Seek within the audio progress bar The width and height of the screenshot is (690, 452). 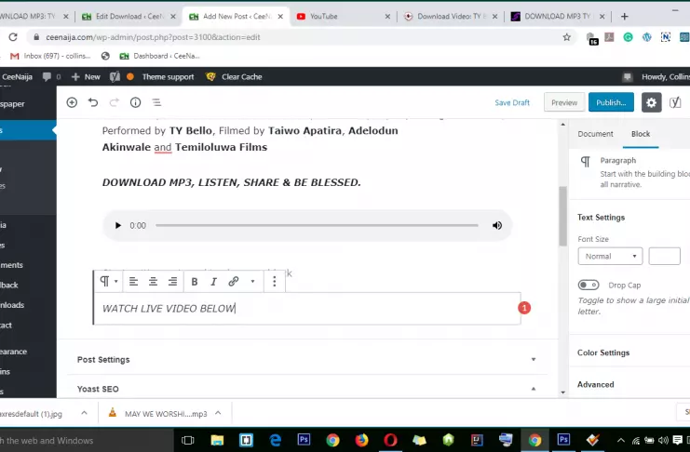click(x=317, y=226)
